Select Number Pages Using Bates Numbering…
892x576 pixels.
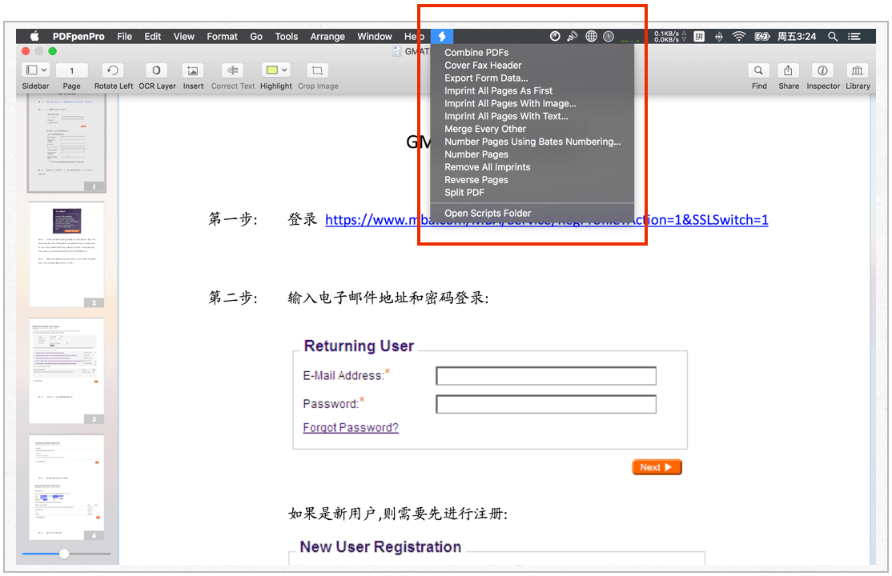coord(532,142)
